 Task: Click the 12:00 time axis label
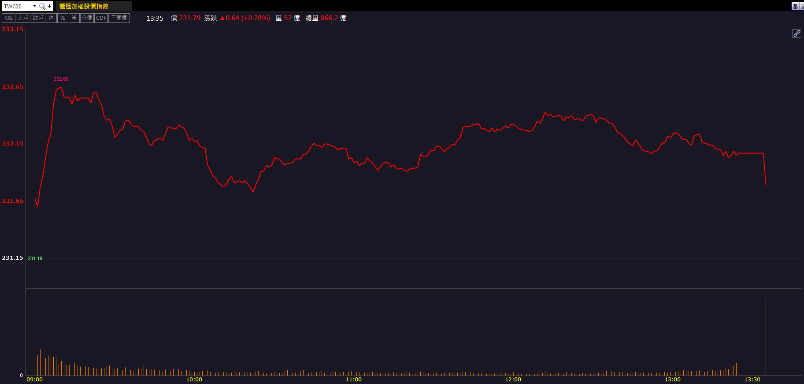513,380
